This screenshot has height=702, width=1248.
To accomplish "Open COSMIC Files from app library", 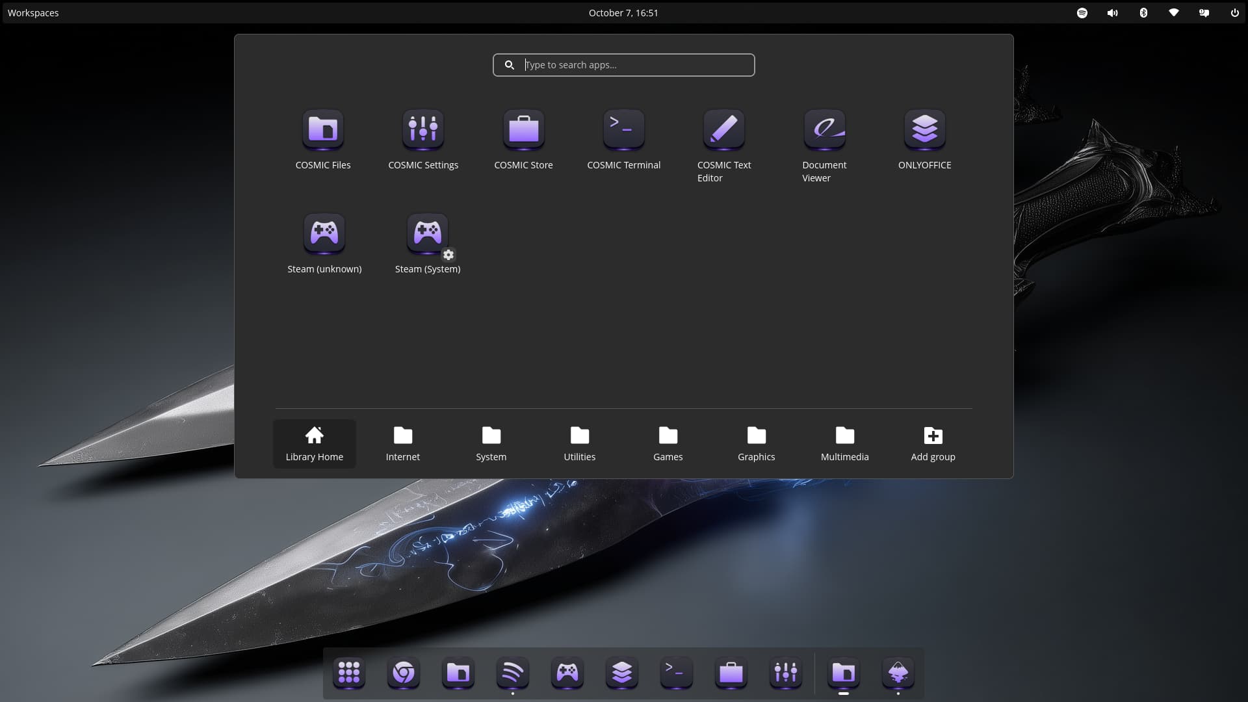I will click(323, 129).
